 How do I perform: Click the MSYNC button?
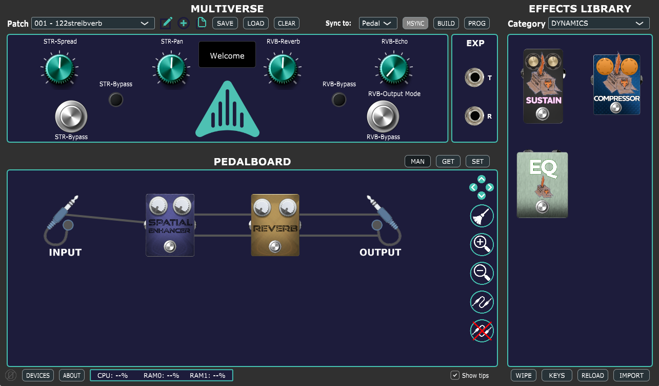(415, 23)
